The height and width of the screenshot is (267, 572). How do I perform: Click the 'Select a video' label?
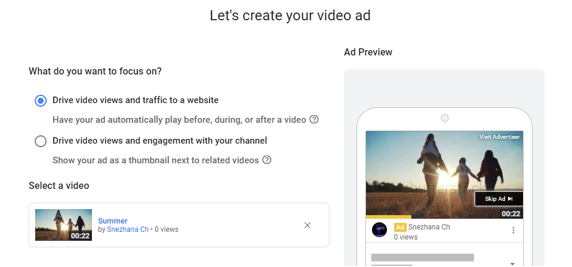pos(59,186)
